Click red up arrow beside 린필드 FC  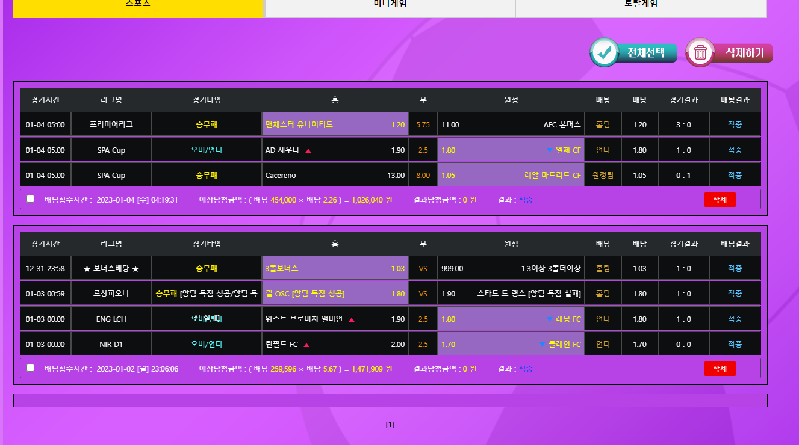(x=306, y=345)
